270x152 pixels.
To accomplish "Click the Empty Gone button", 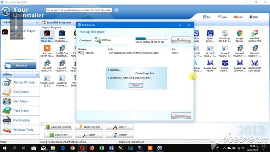I will pyautogui.click(x=58, y=135).
